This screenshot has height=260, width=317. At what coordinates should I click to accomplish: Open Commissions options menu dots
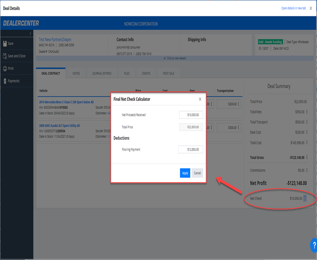point(307,170)
